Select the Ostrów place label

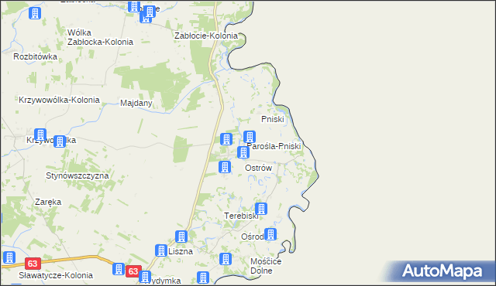(x=258, y=168)
